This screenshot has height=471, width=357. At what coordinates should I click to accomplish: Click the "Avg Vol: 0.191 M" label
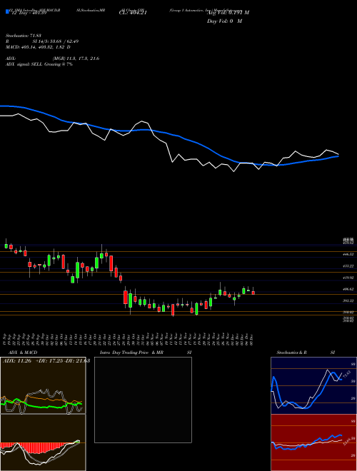(228, 13)
